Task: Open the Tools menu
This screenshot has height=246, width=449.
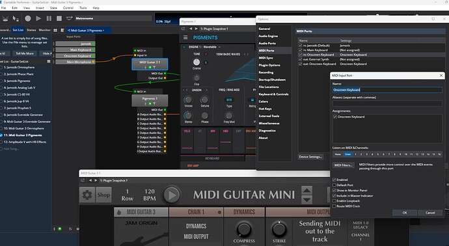Action: 83,8
